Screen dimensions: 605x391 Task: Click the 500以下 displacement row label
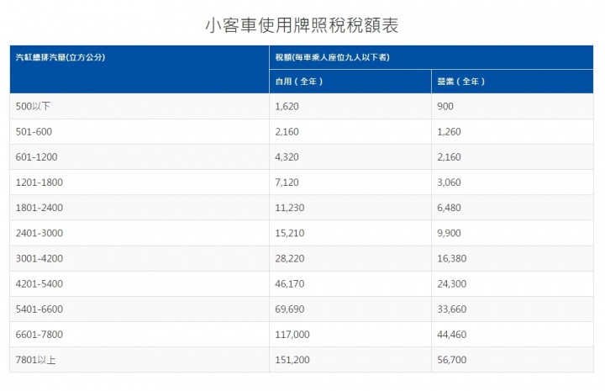click(x=34, y=106)
